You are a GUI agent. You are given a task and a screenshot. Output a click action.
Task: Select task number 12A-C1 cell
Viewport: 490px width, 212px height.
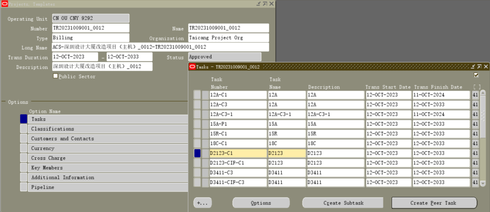click(x=238, y=95)
